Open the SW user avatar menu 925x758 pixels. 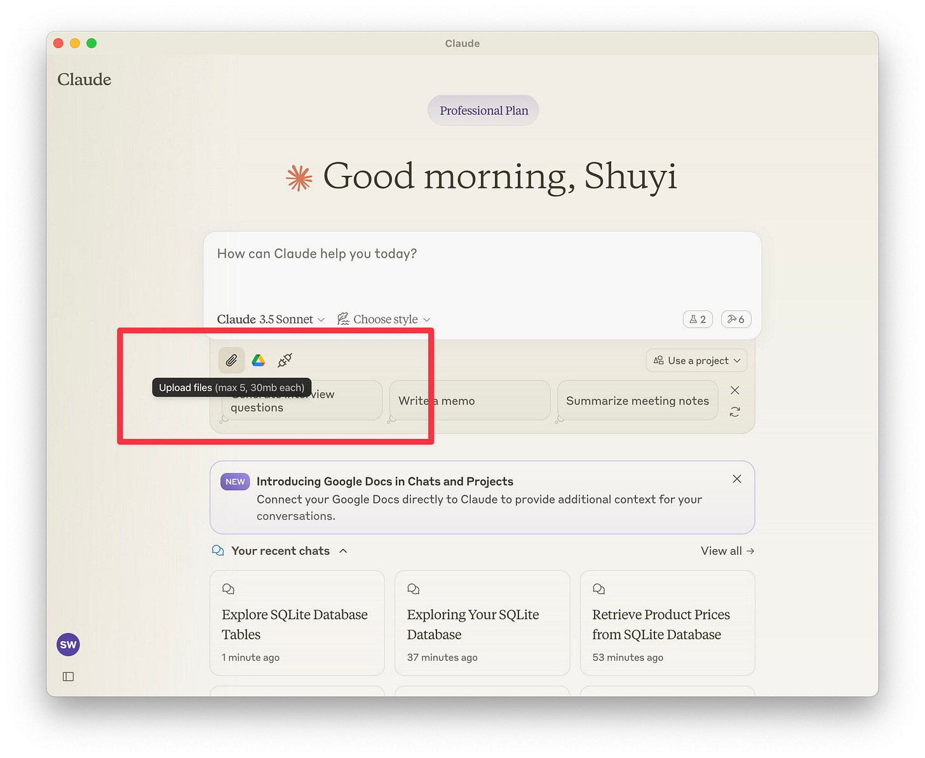click(x=68, y=645)
